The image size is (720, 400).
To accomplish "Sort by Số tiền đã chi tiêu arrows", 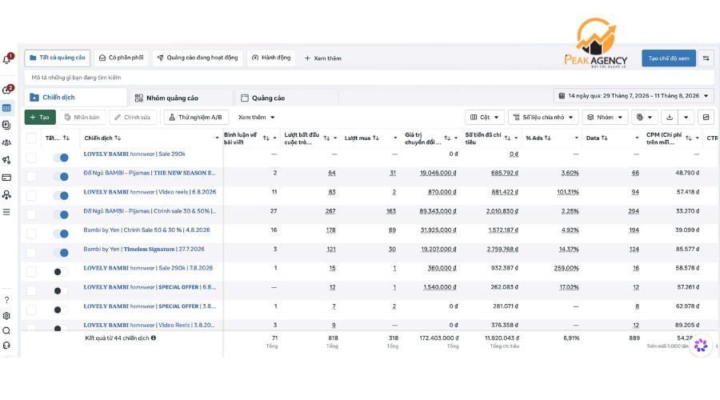I will point(507,138).
